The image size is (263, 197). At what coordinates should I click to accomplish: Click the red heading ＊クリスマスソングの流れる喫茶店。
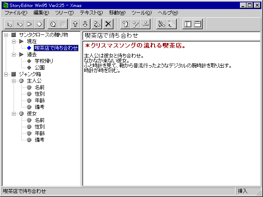coord(135,46)
